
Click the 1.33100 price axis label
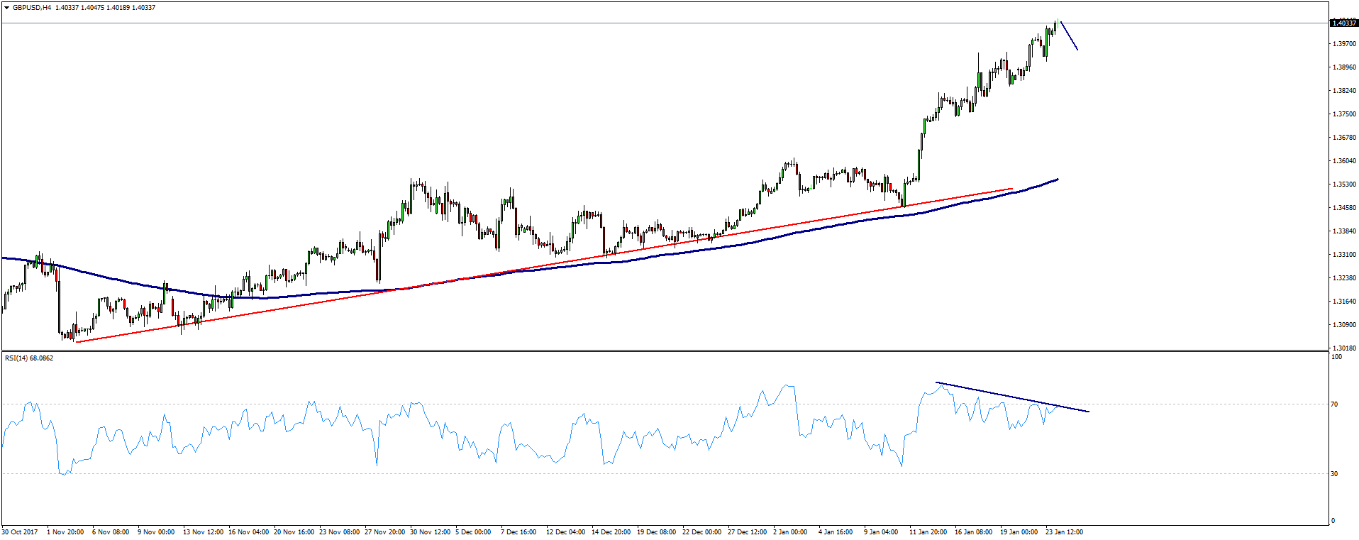[x=1345, y=255]
